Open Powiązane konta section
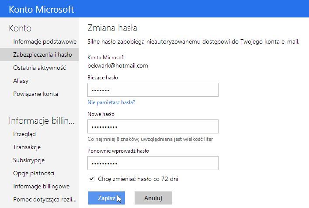 click(35, 94)
